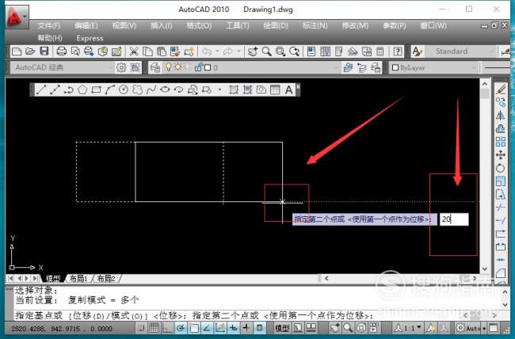Select the Circle tool
This screenshot has height=339, width=515.
(x=124, y=90)
